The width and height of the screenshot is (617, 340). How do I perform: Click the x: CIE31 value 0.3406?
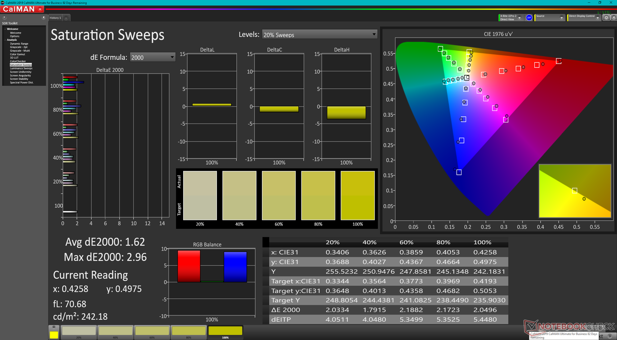pos(337,252)
